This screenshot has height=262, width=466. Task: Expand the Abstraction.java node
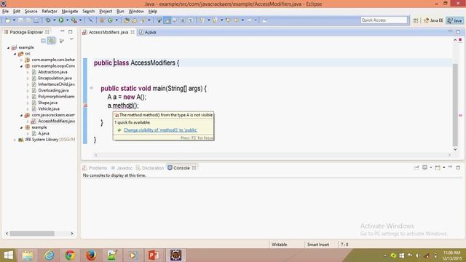click(x=28, y=72)
